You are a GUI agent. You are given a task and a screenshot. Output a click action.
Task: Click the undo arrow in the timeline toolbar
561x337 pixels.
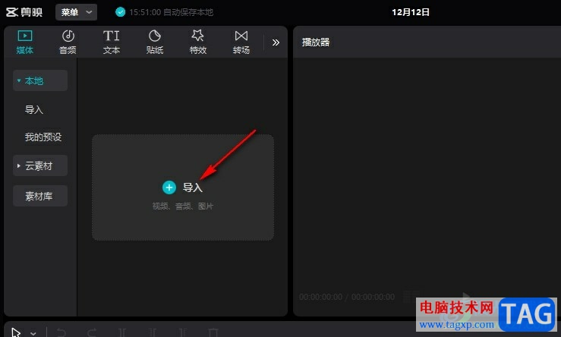tap(61, 332)
